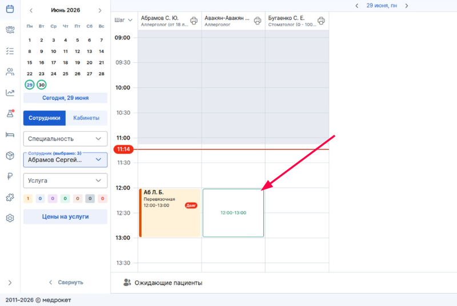Select June 29 in the mini calendar
Image resolution: width=457 pixels, height=306 pixels.
click(x=30, y=85)
